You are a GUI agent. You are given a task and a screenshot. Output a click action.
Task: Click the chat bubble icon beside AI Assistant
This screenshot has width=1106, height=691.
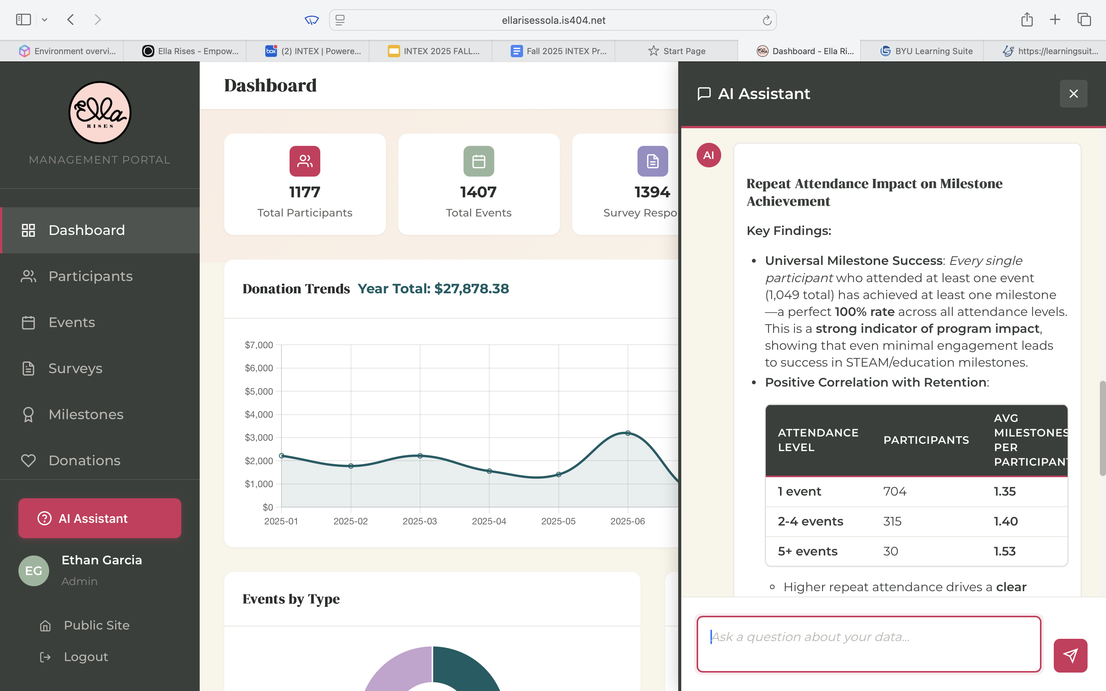704,93
